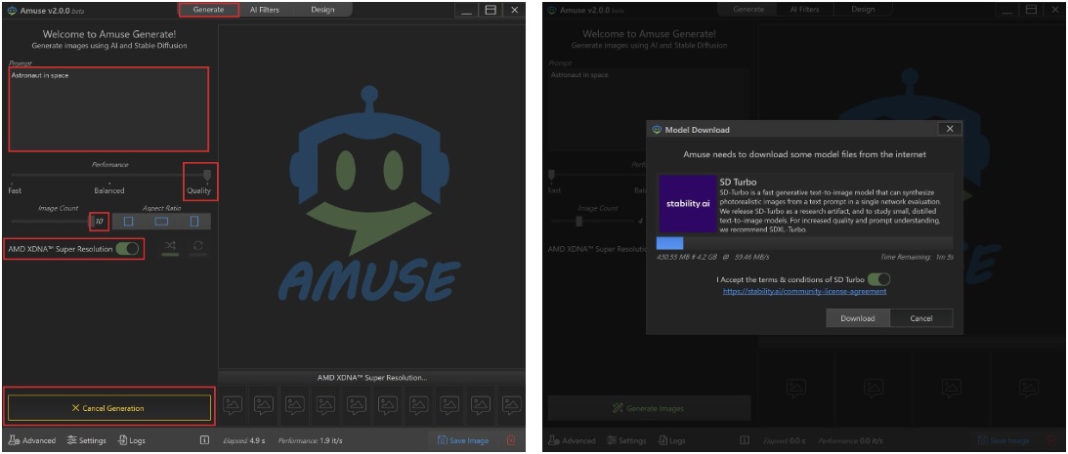Click the stability.ai purple logo thumbnail
The height and width of the screenshot is (454, 1068).
(x=688, y=203)
